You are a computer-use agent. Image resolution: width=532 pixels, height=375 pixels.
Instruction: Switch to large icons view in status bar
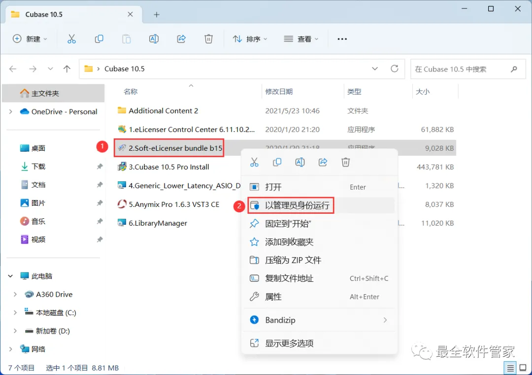[523, 368]
